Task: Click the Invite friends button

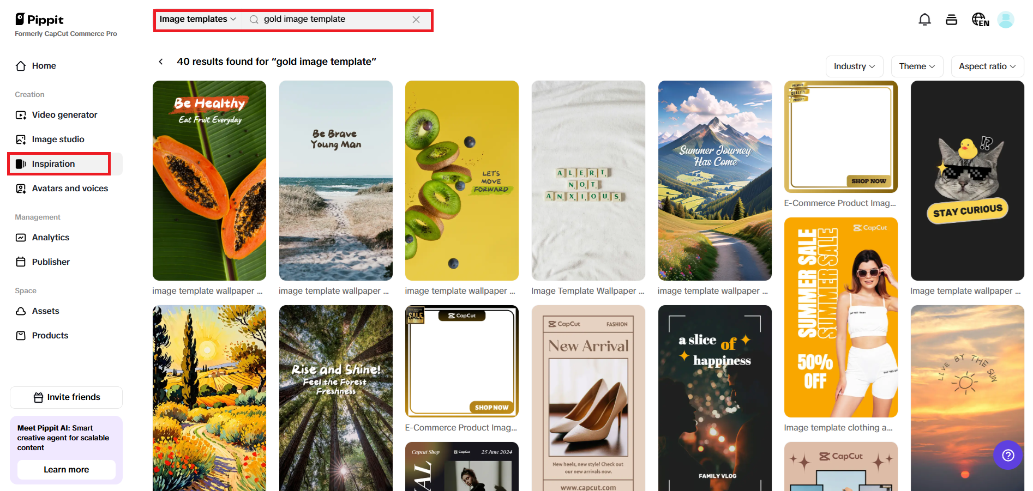Action: coord(66,397)
